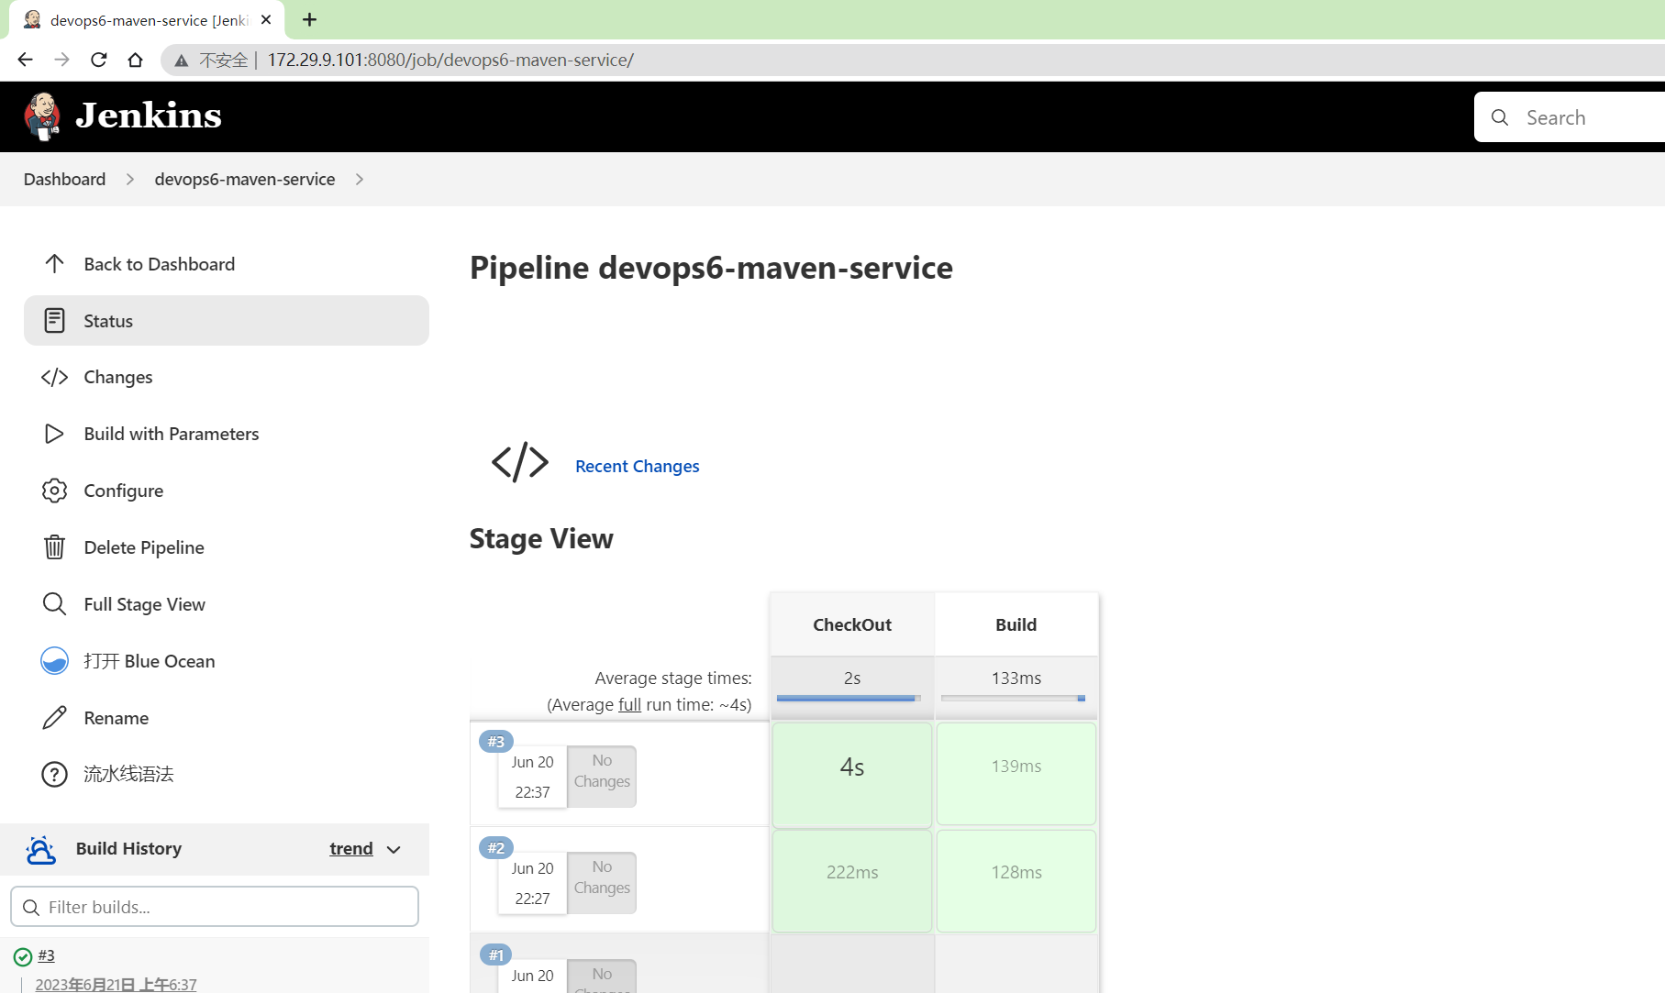The width and height of the screenshot is (1665, 993).
Task: Open Back to Dashboard
Action: [x=160, y=264]
